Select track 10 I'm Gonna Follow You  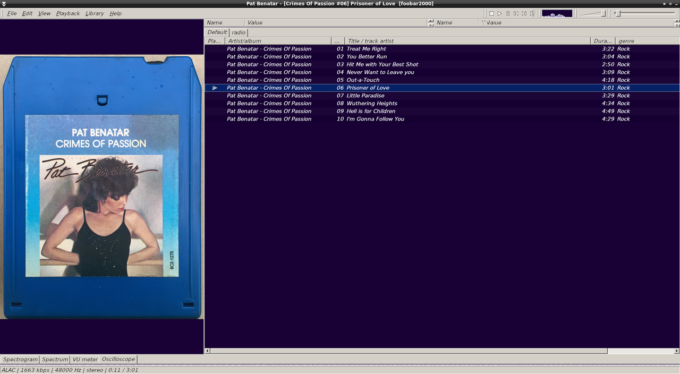[x=442, y=119]
